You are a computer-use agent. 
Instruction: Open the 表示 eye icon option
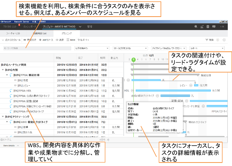coord(60,40)
